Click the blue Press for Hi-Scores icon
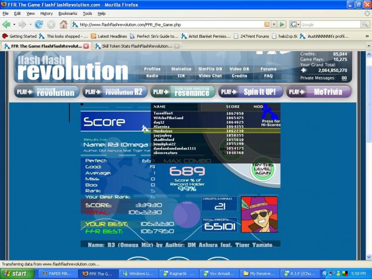372x279 pixels. tap(271, 114)
